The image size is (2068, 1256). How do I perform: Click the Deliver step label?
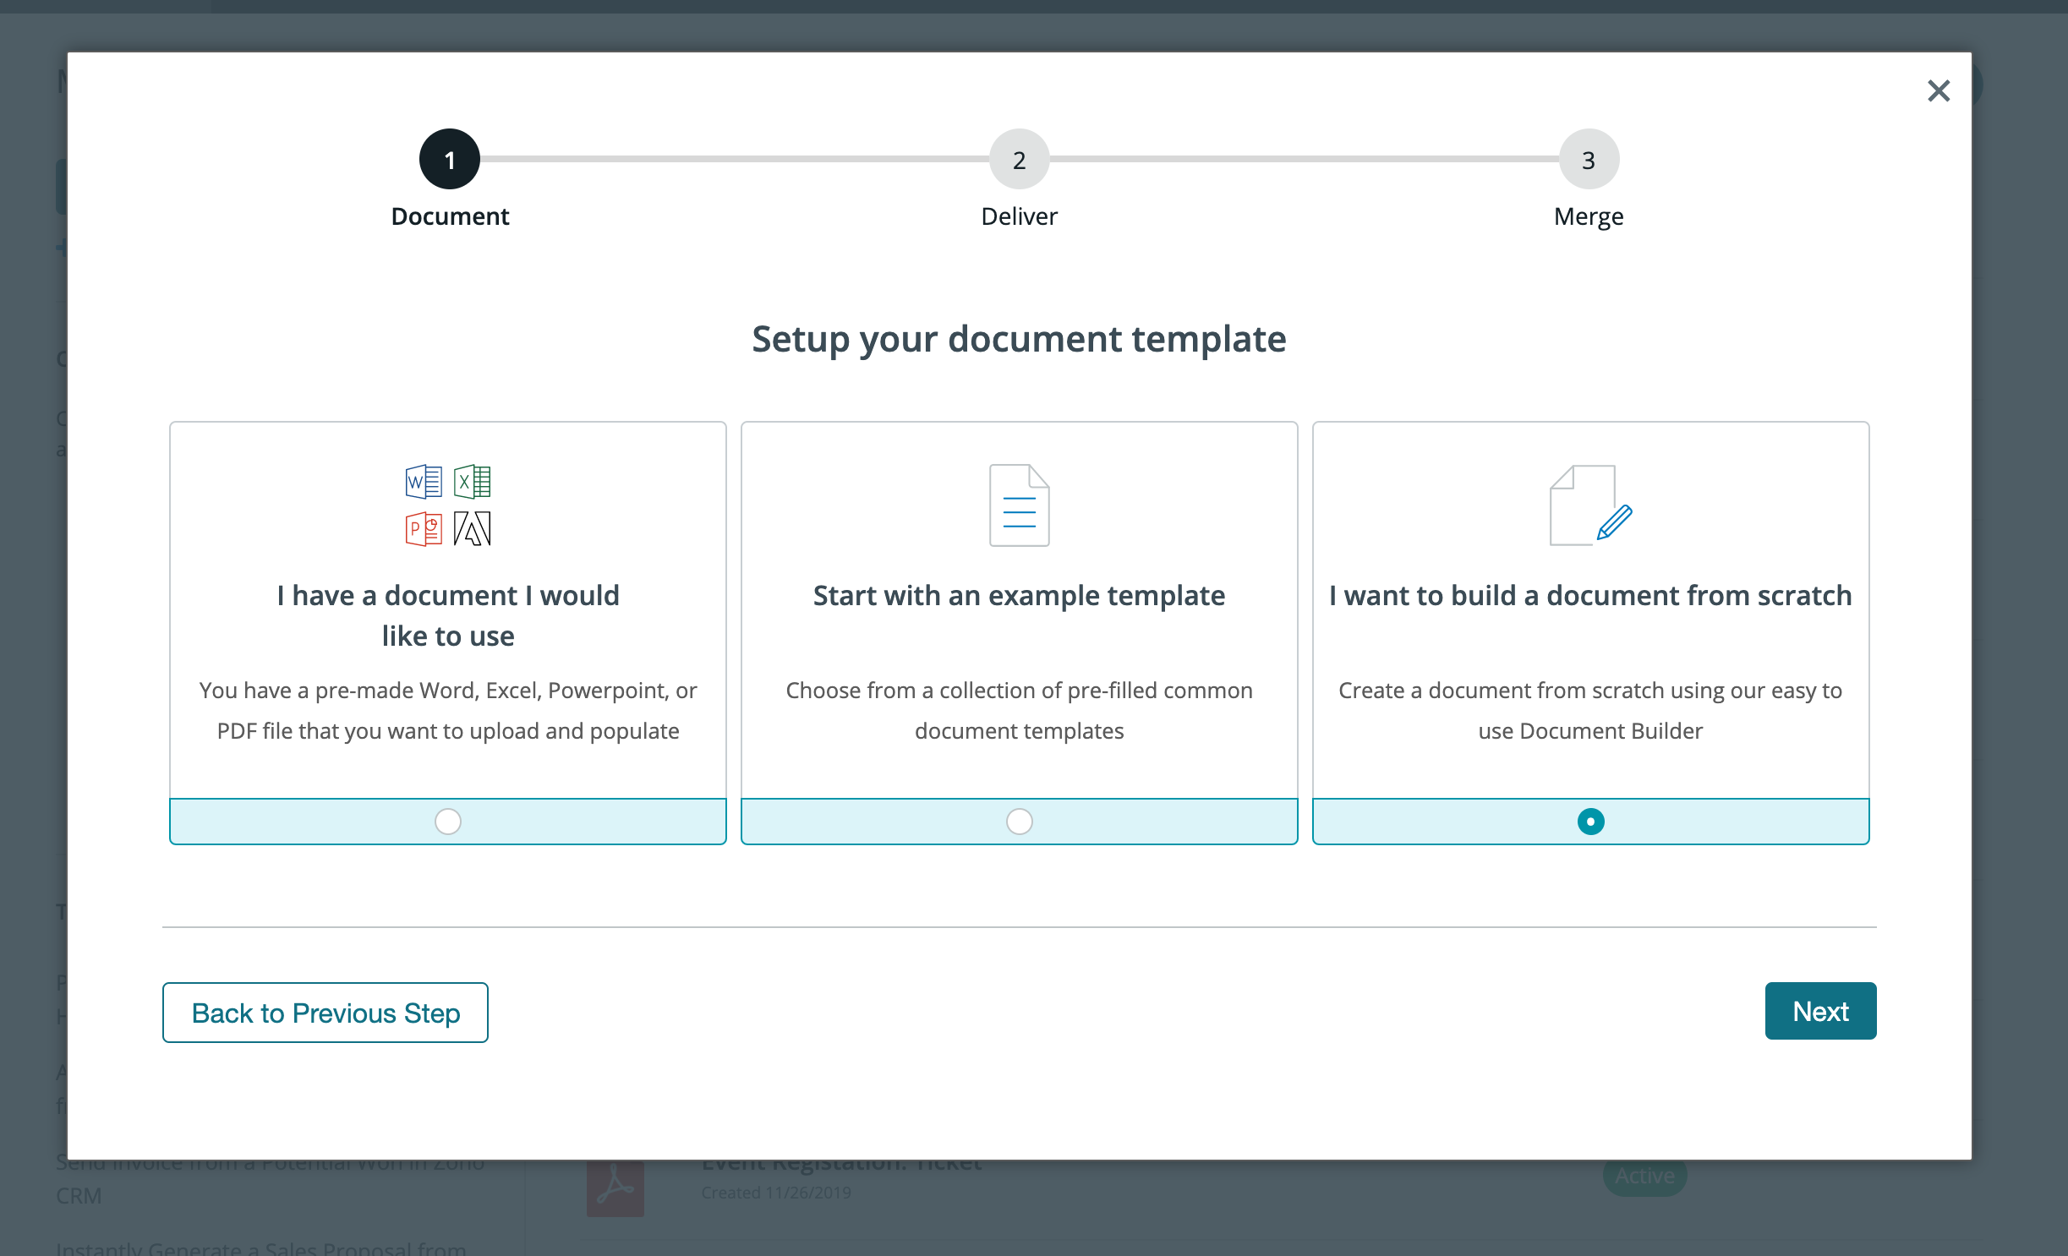pyautogui.click(x=1020, y=216)
